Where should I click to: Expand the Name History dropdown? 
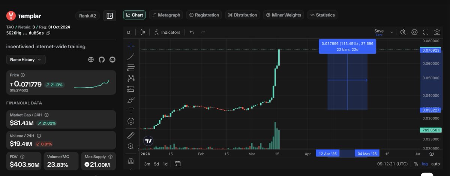pos(26,60)
